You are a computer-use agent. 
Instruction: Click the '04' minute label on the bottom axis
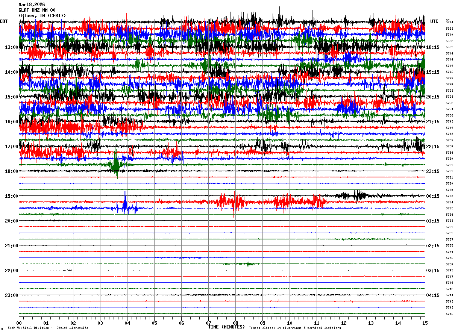coord(127,323)
